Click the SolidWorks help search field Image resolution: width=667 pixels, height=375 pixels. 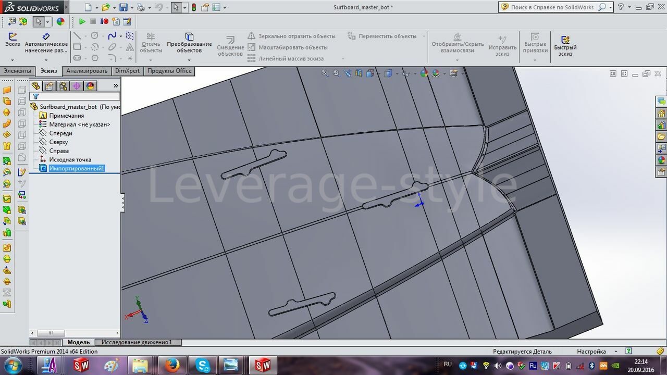click(x=551, y=7)
